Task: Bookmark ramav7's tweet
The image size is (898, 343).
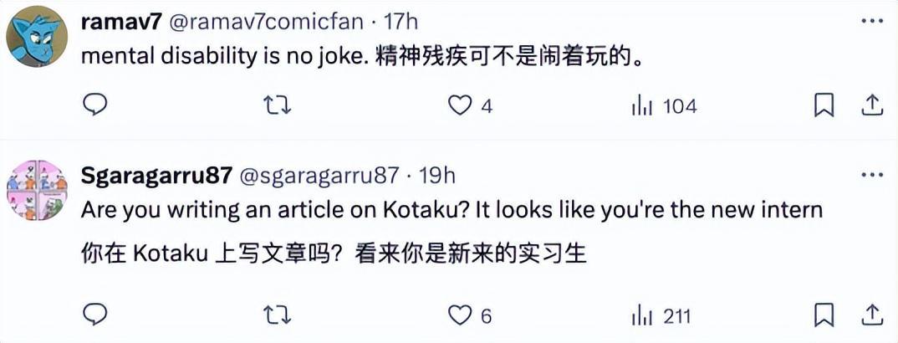Action: pyautogui.click(x=824, y=105)
